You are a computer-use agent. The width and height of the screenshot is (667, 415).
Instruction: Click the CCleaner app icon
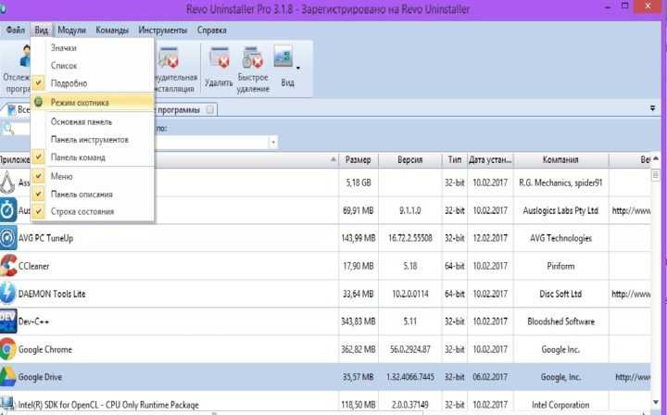[8, 266]
